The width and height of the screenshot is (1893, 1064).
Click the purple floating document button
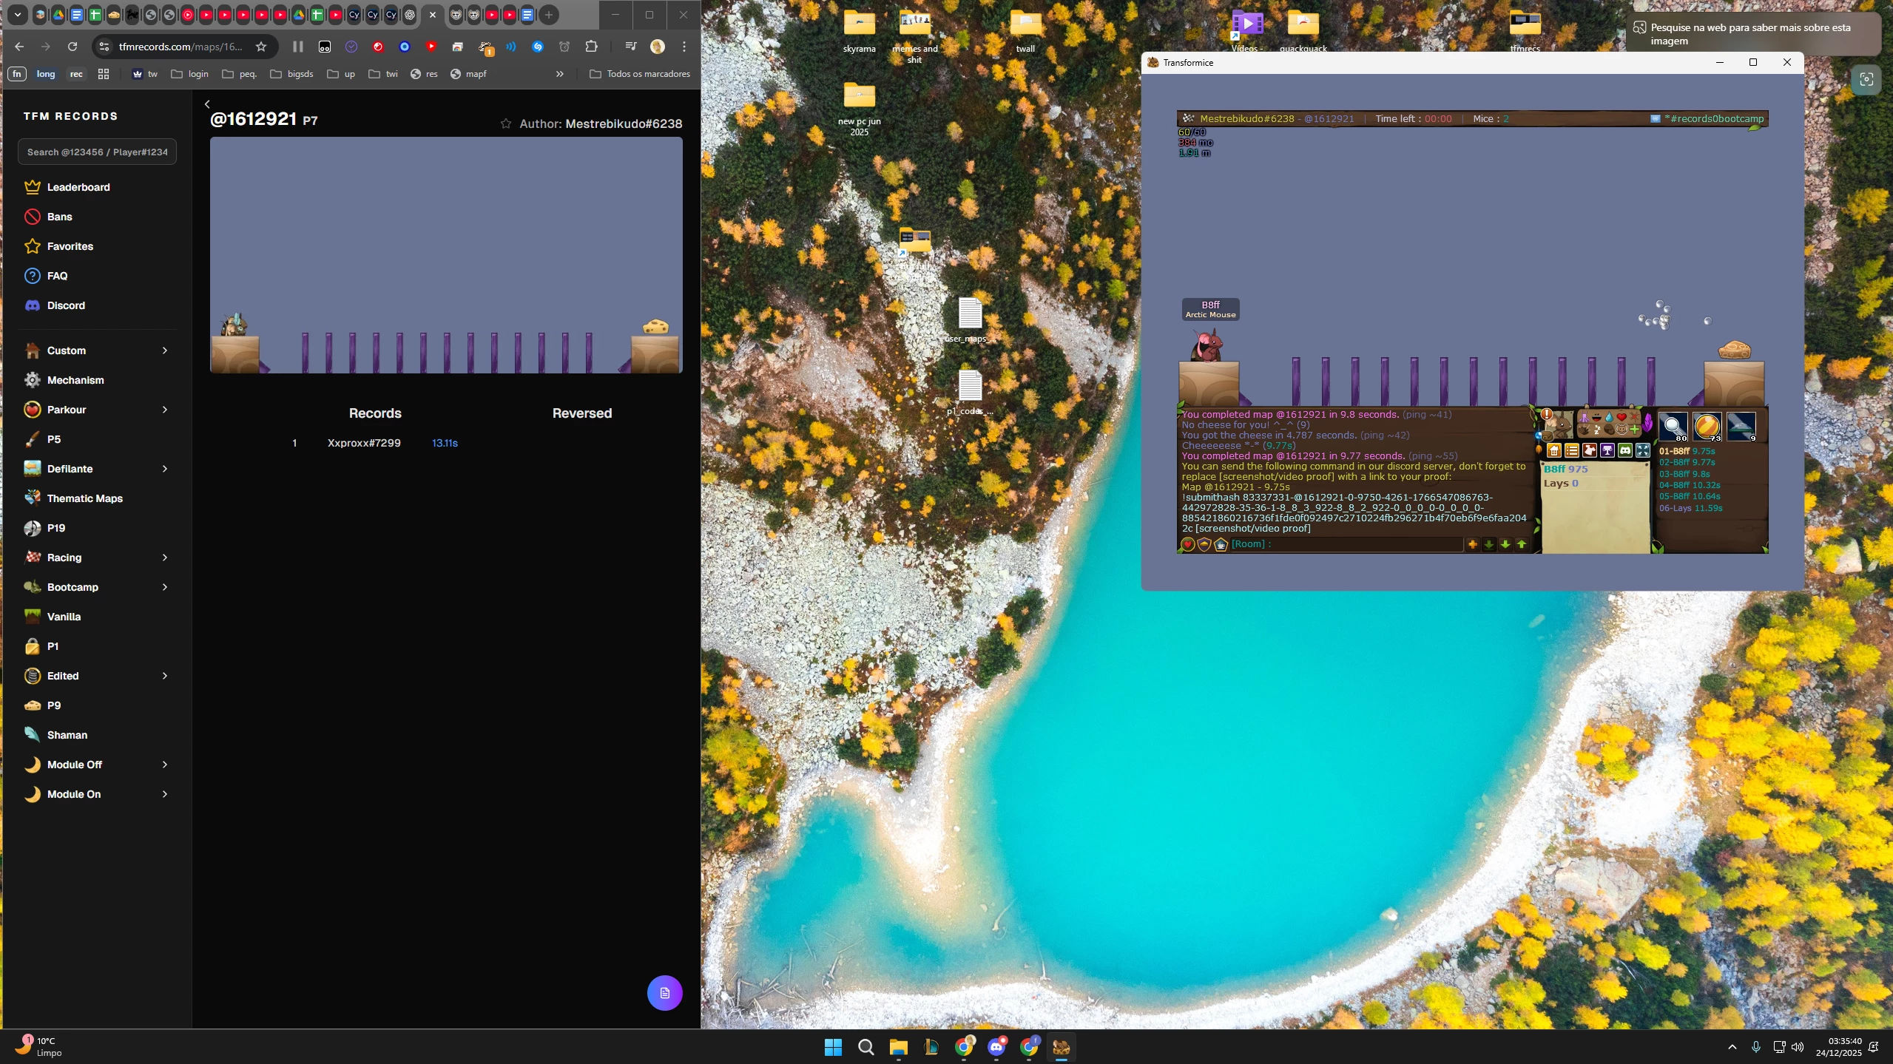click(664, 993)
